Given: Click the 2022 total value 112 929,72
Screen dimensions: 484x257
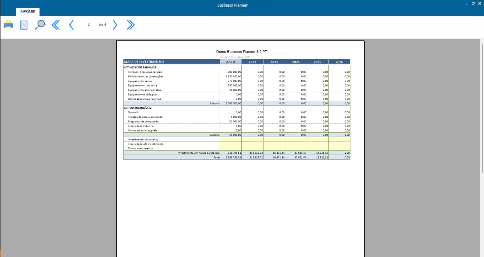Looking at the screenshot, I should click(x=256, y=157).
